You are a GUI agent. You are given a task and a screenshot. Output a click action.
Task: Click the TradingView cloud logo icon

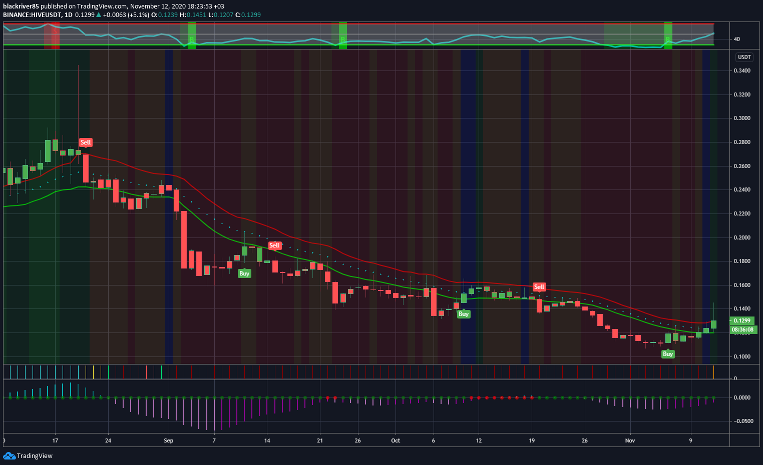coord(9,455)
